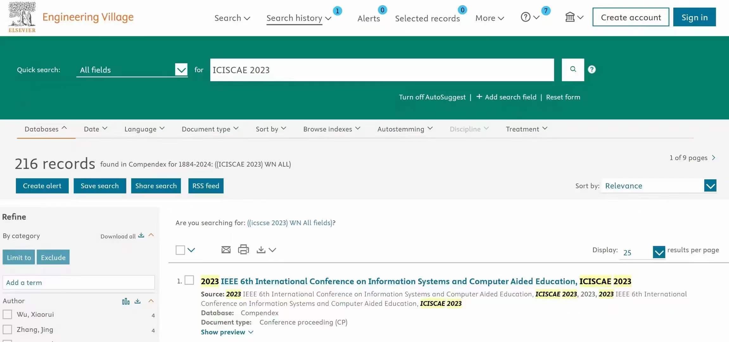Download selected records icon
Screen dimensions: 729x342
(261, 250)
